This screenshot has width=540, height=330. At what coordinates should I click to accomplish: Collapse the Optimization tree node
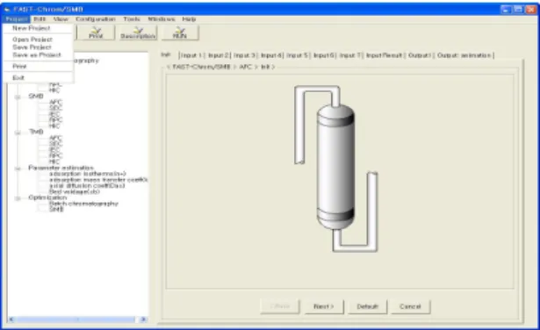tap(18, 198)
